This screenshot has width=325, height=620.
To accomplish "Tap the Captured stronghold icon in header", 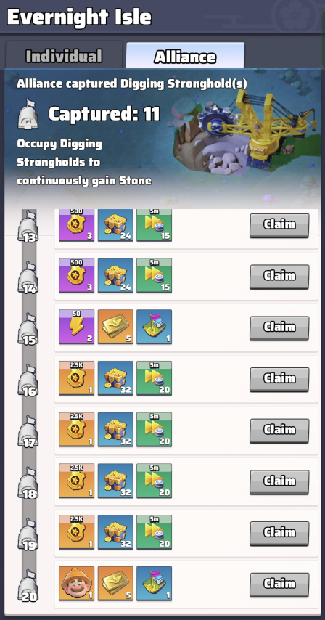I will [29, 114].
